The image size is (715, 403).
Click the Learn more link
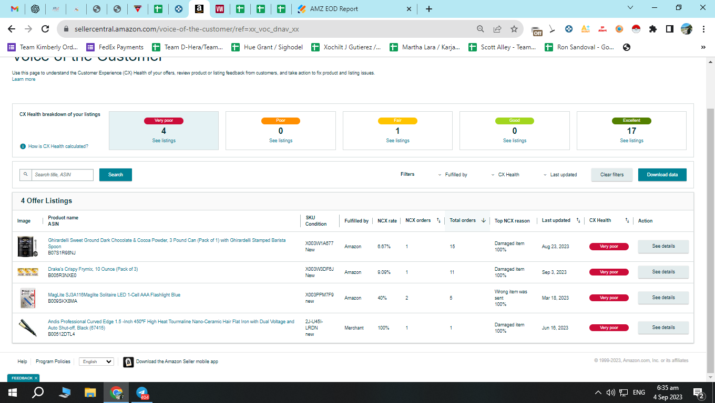[24, 79]
